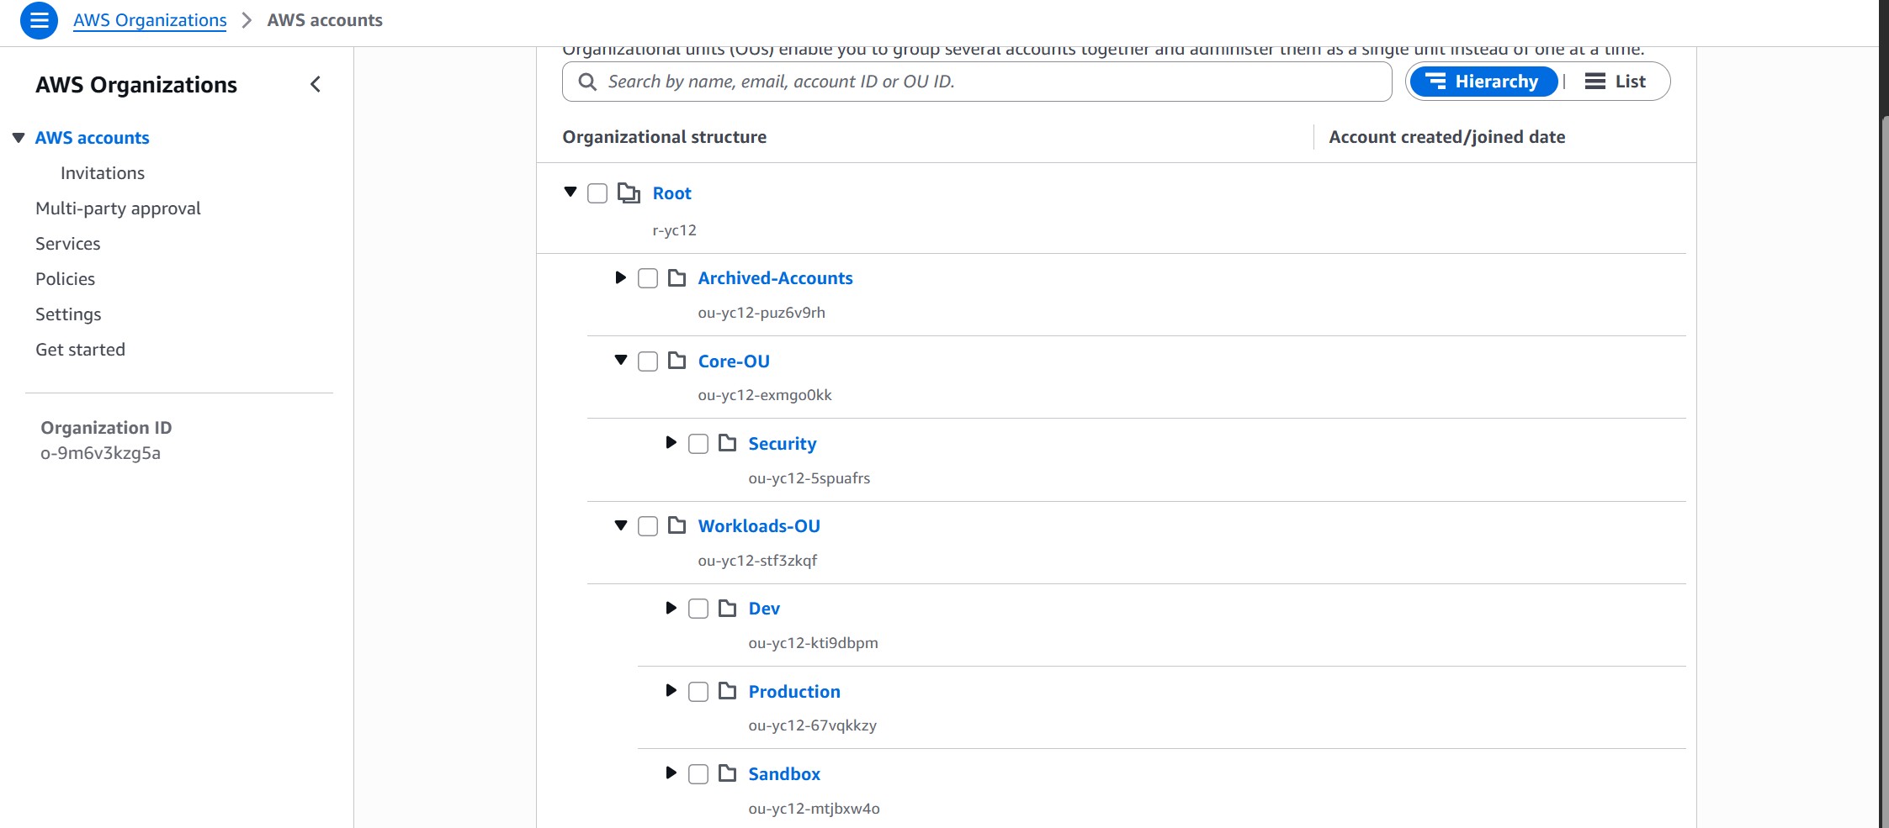Open Services in the sidebar
This screenshot has width=1889, height=828.
pyautogui.click(x=68, y=244)
